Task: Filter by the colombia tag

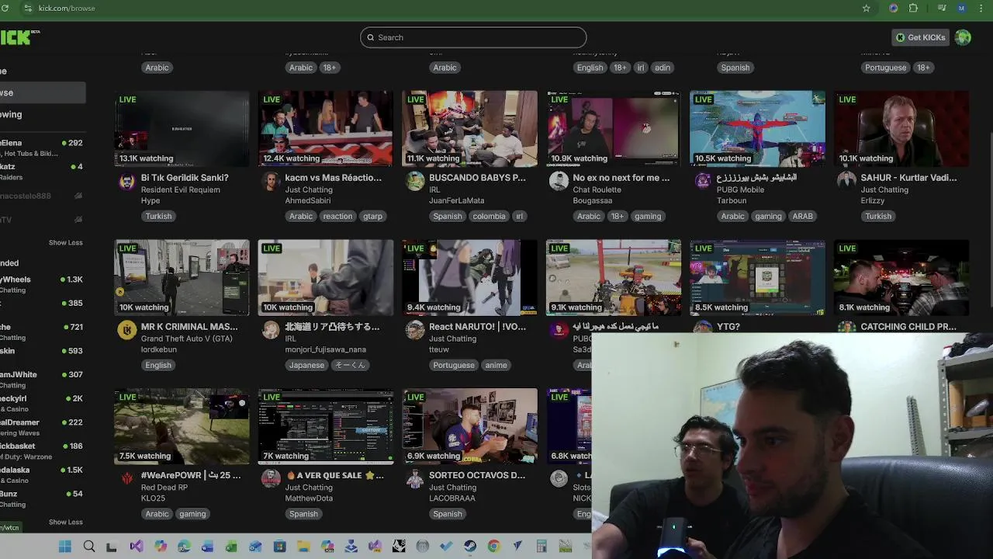Action: click(x=489, y=216)
